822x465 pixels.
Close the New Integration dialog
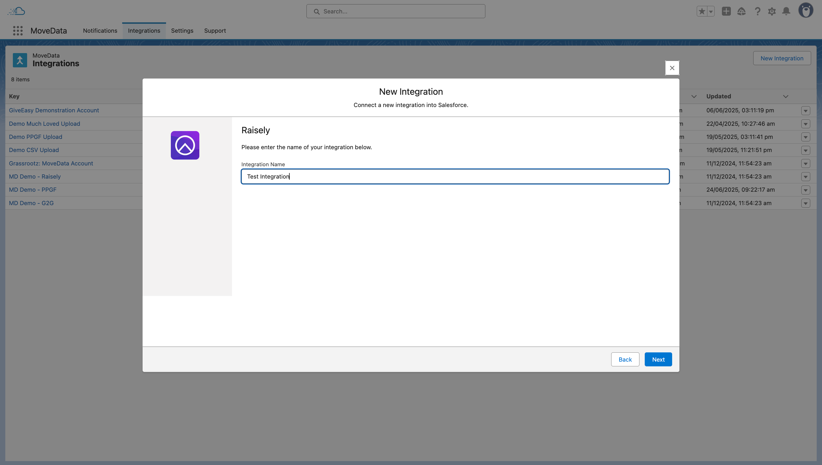[x=672, y=68]
